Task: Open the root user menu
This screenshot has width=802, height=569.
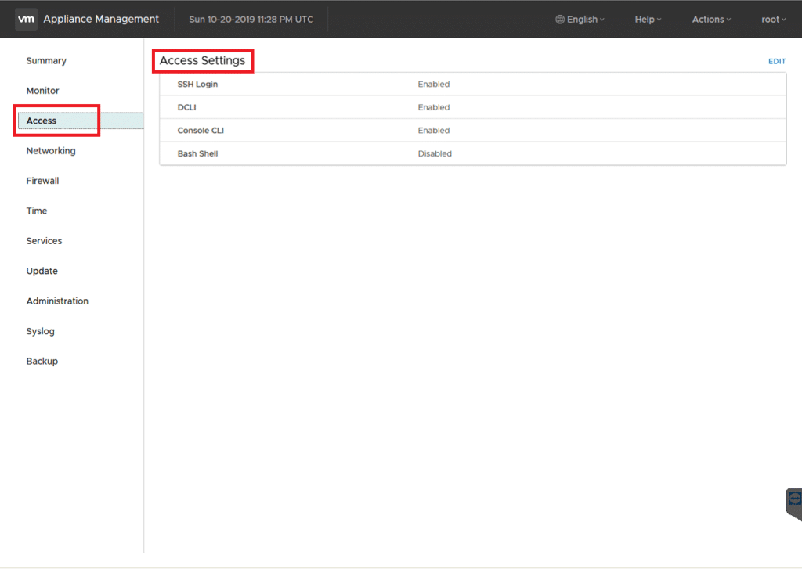Action: tap(773, 20)
